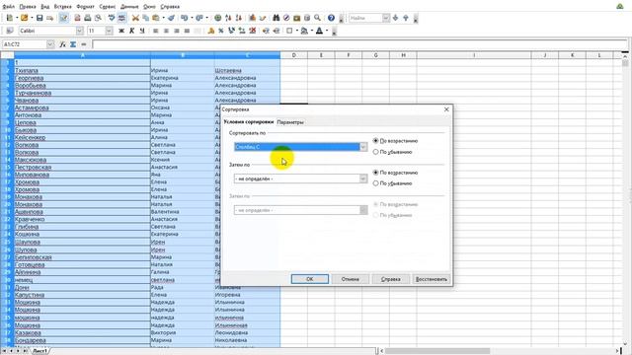The width and height of the screenshot is (632, 355).
Task: Click the Cut scissors icon
Action: pos(135,18)
